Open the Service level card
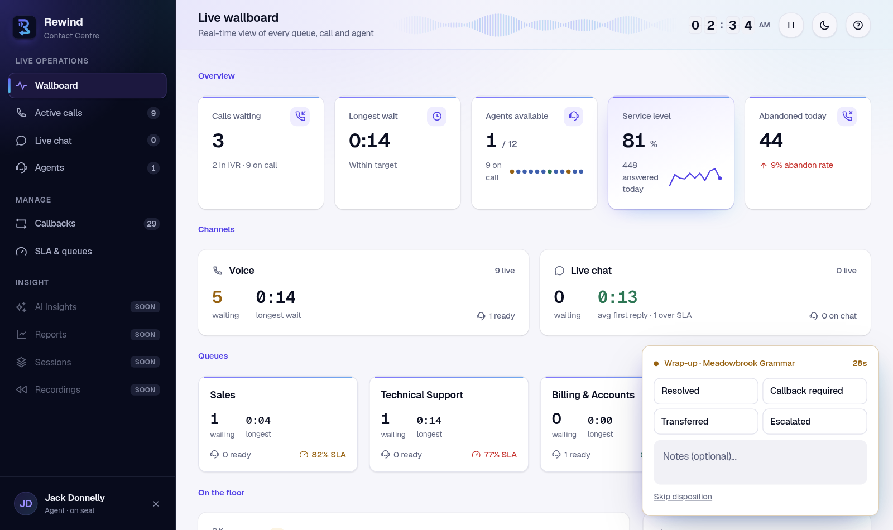893x530 pixels. (x=671, y=153)
